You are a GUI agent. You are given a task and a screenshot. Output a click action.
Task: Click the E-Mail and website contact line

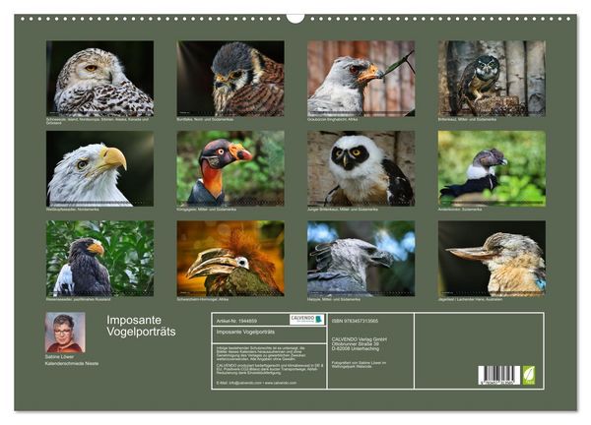tap(256, 383)
